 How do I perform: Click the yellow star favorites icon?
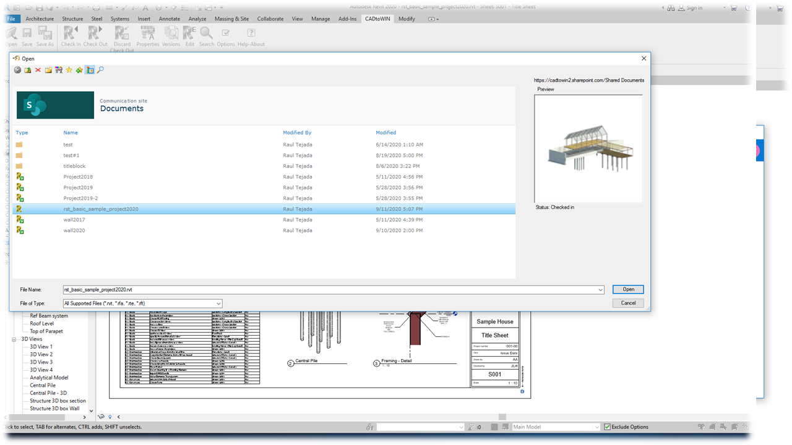point(69,70)
